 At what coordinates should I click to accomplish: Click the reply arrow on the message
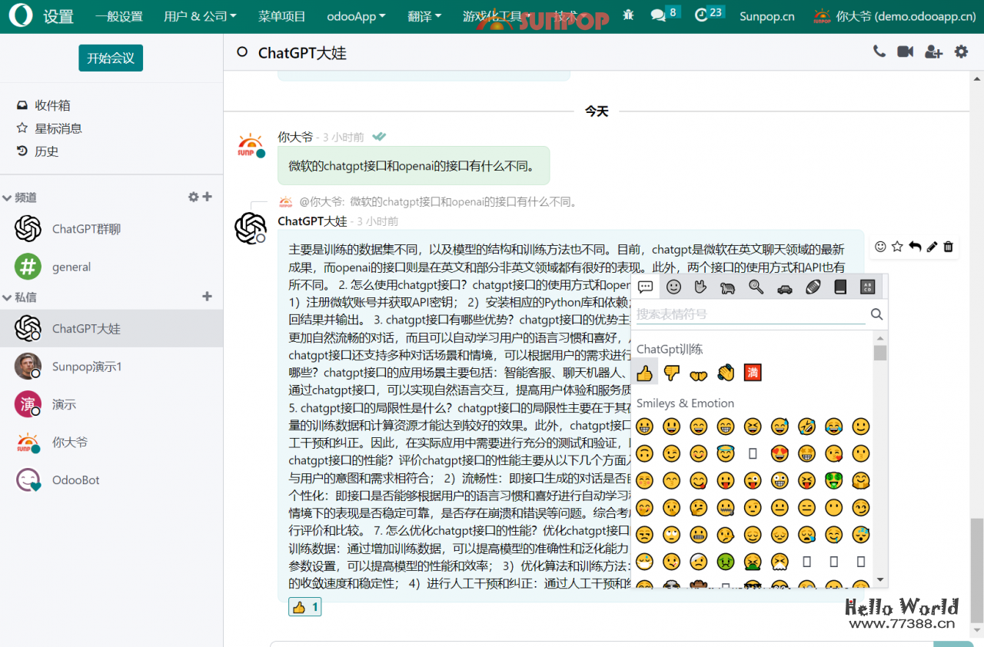pyautogui.click(x=914, y=247)
